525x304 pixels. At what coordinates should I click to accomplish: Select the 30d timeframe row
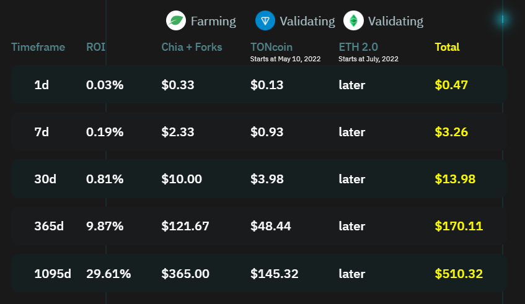[x=45, y=179]
